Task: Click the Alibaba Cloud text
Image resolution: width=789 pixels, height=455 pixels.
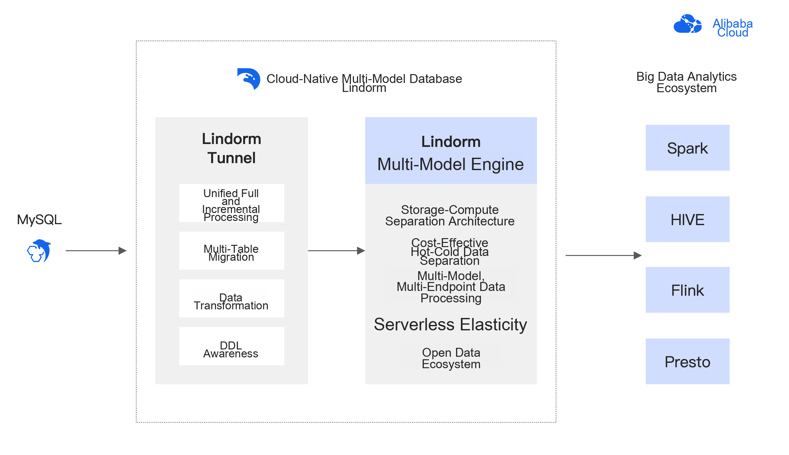Action: (x=733, y=28)
